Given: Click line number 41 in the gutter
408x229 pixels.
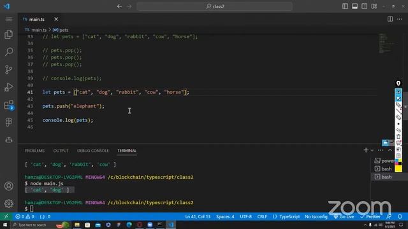Looking at the screenshot, I should click(30, 92).
